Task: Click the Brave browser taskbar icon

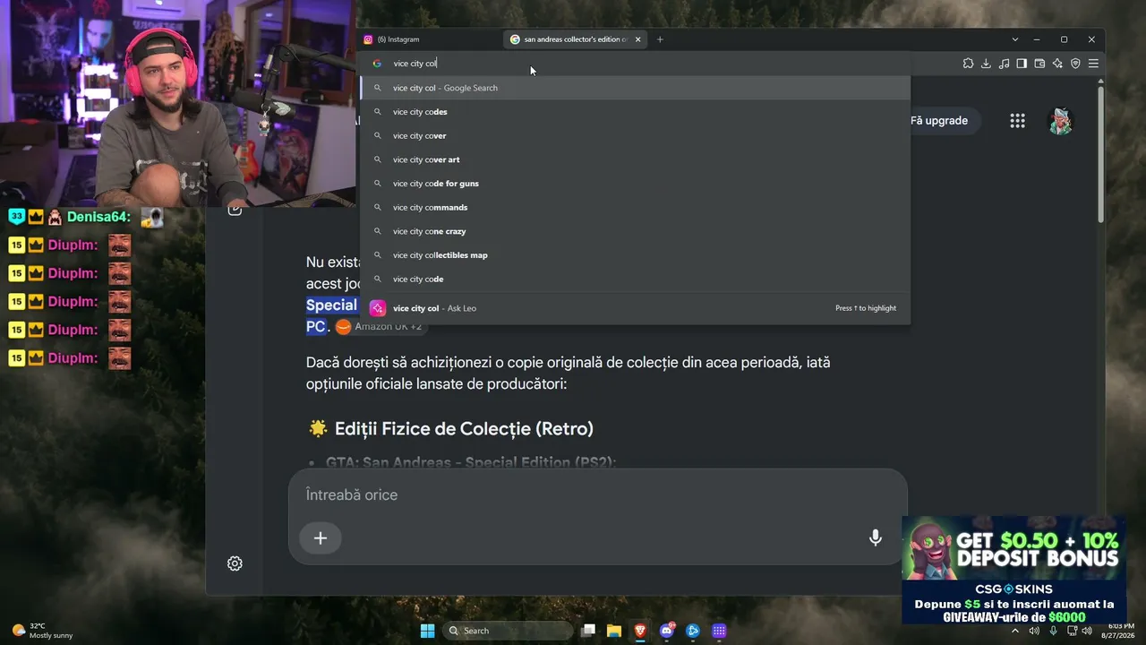Action: [x=640, y=631]
